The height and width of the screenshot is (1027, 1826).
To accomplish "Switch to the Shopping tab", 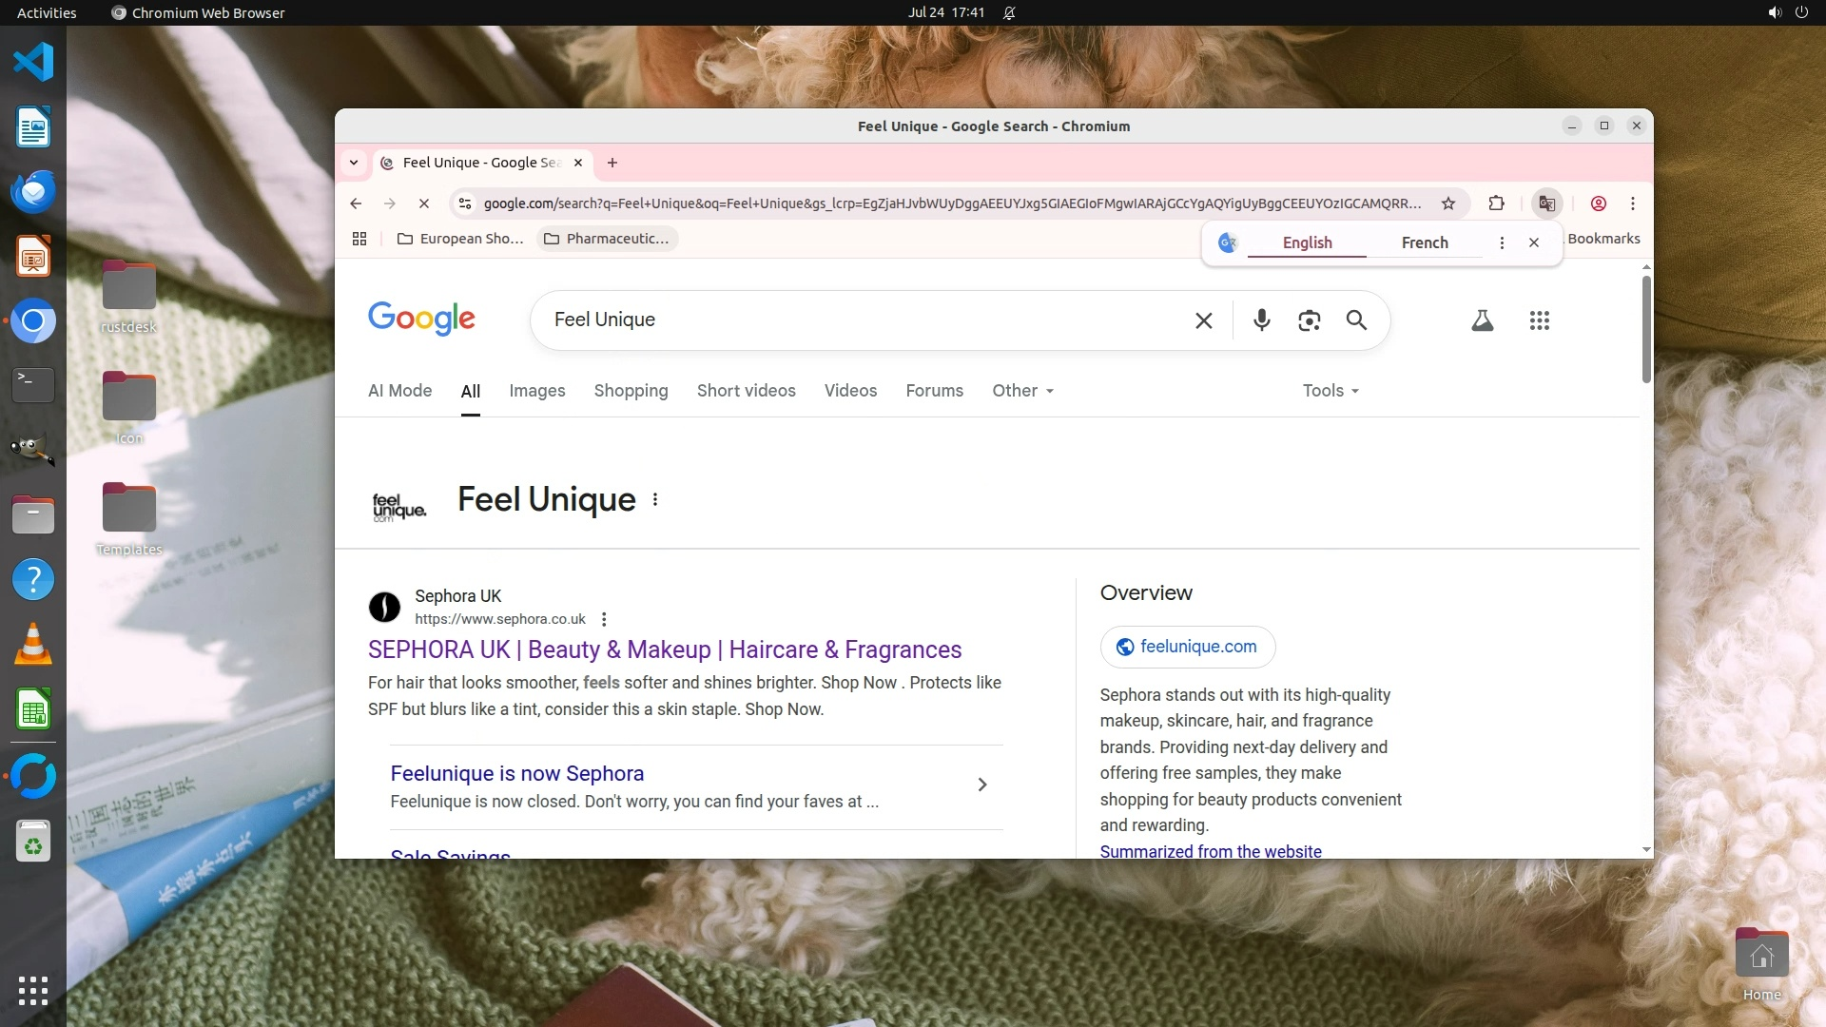I will pos(631,391).
